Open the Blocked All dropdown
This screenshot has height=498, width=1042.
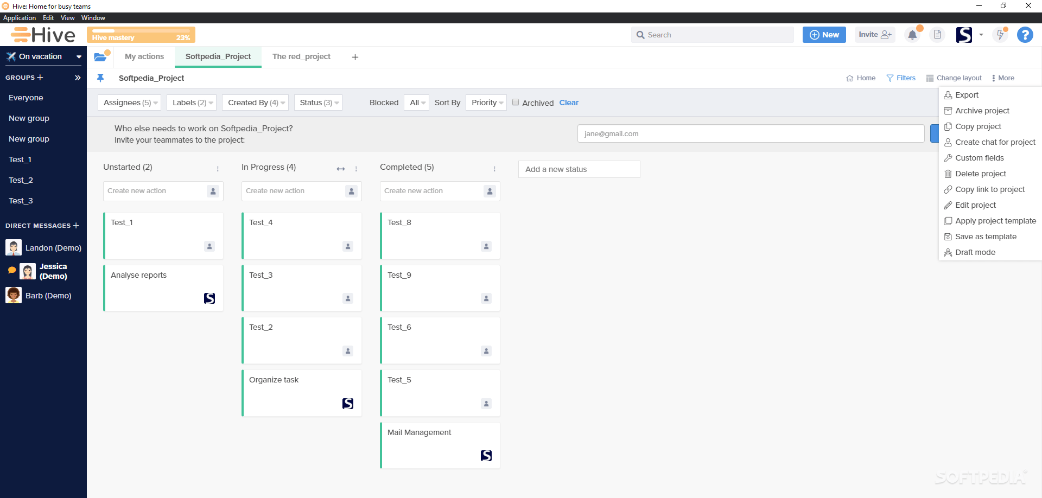pyautogui.click(x=416, y=103)
